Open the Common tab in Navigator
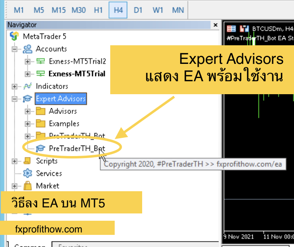Viewport: 294px width, 247px height. (29, 245)
